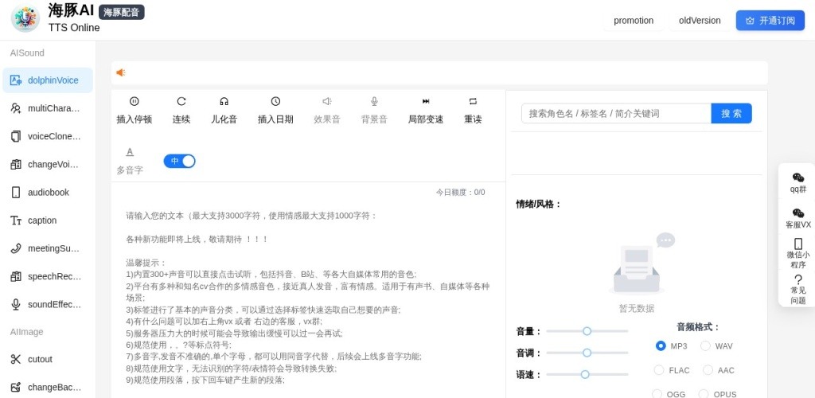Toggle the 中 language switch
The image size is (815, 398).
click(180, 161)
